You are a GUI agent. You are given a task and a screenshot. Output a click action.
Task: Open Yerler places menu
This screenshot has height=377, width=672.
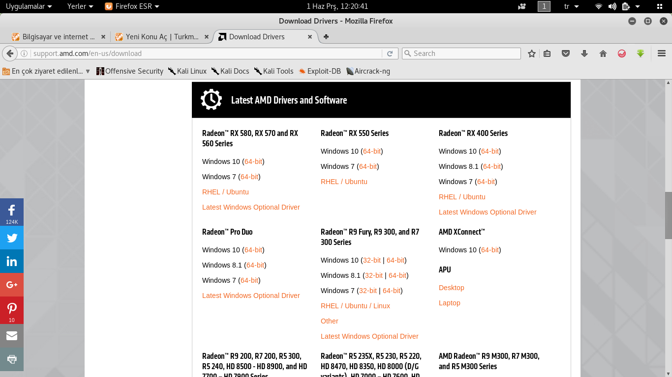(80, 6)
